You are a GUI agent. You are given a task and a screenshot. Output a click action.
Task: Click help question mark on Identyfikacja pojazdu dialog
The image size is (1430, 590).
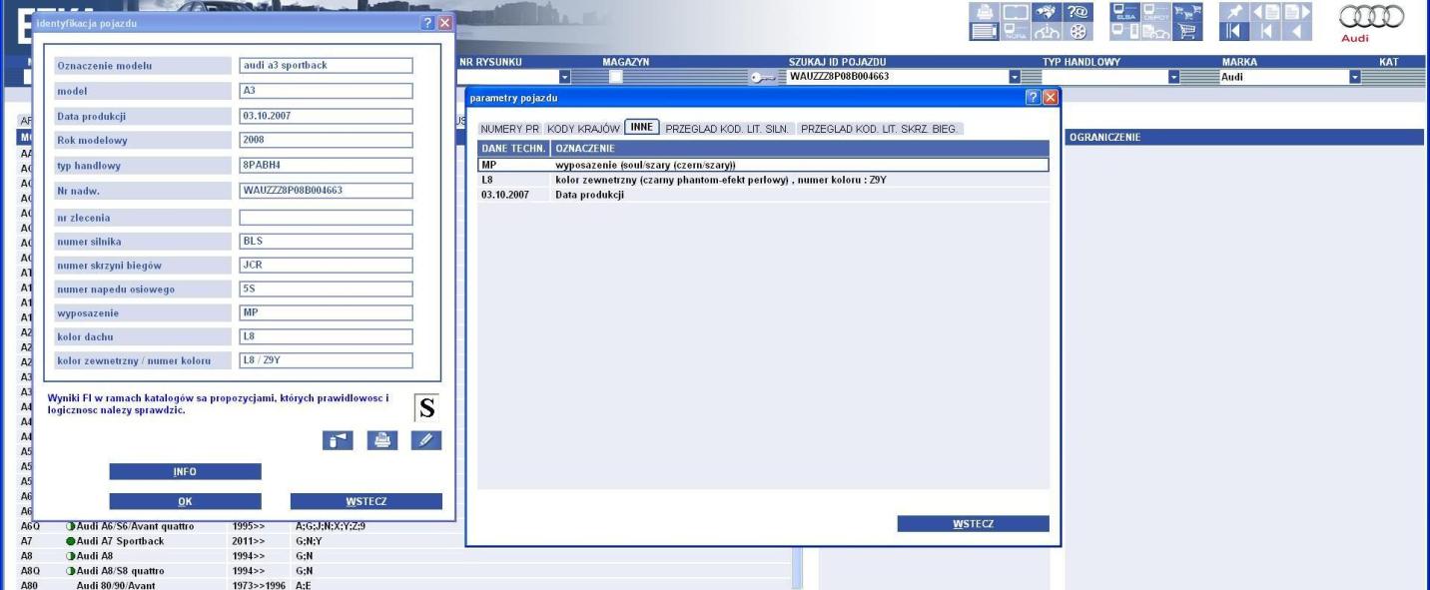click(x=428, y=22)
